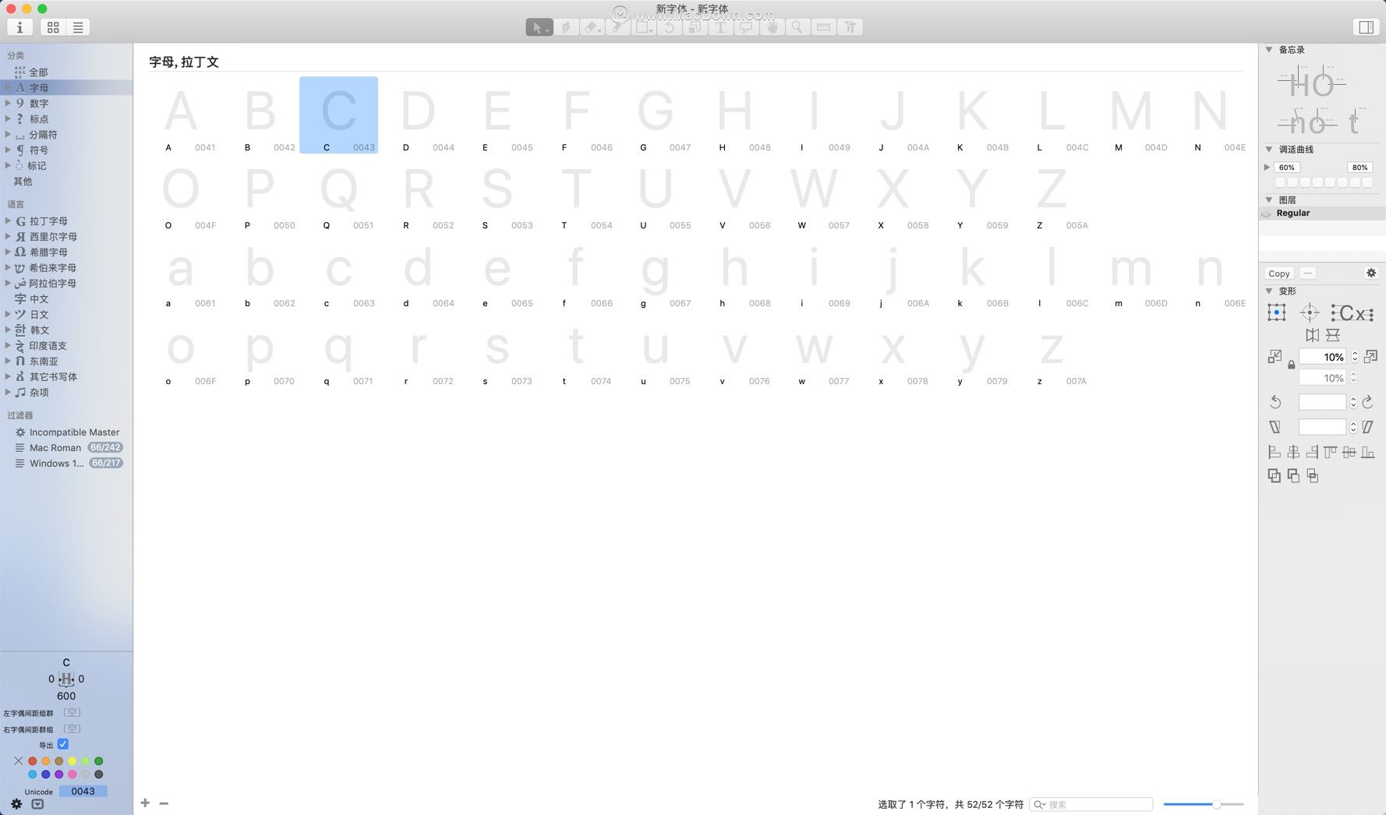
Task: Apply the Mac Roman filter
Action: click(55, 447)
